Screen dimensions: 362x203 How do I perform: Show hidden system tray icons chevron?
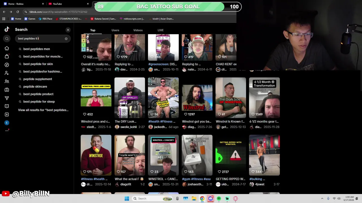(x=322, y=198)
